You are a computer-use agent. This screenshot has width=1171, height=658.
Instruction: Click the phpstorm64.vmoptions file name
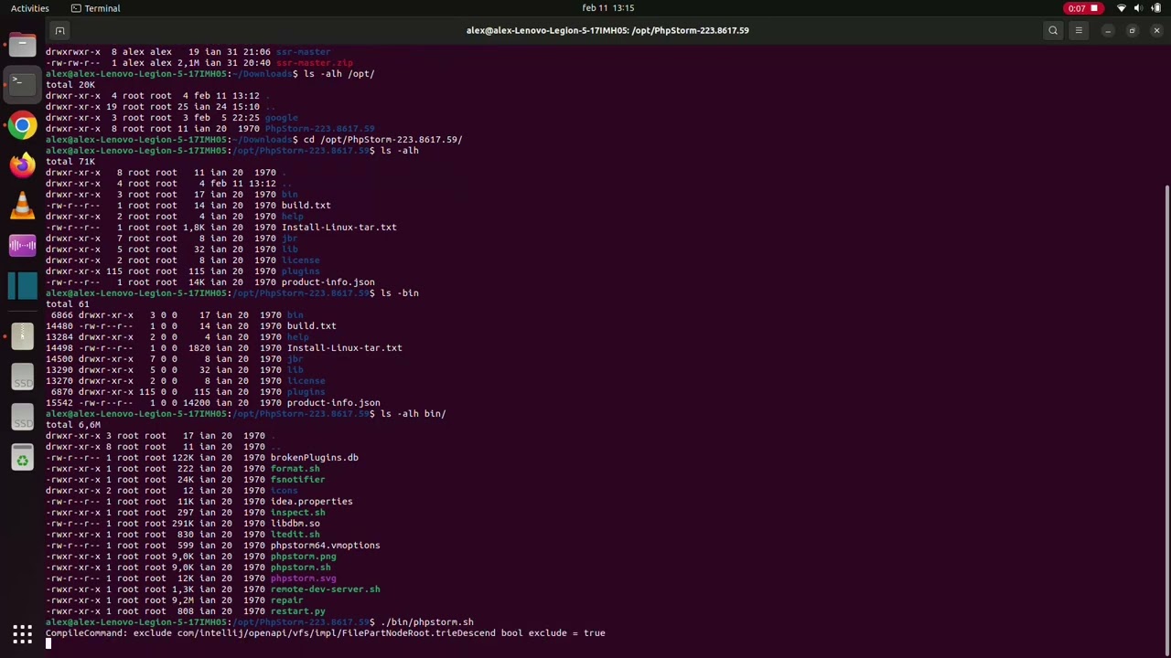pyautogui.click(x=325, y=546)
